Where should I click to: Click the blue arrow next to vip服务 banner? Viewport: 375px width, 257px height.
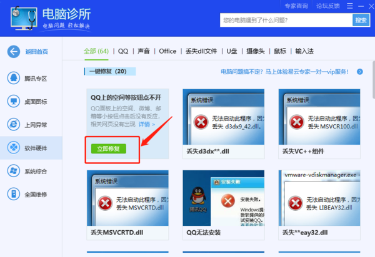[360, 72]
